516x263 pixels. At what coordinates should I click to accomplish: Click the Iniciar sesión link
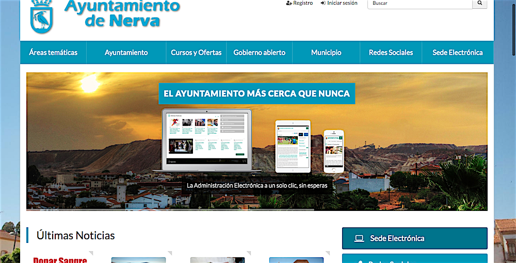click(x=339, y=3)
